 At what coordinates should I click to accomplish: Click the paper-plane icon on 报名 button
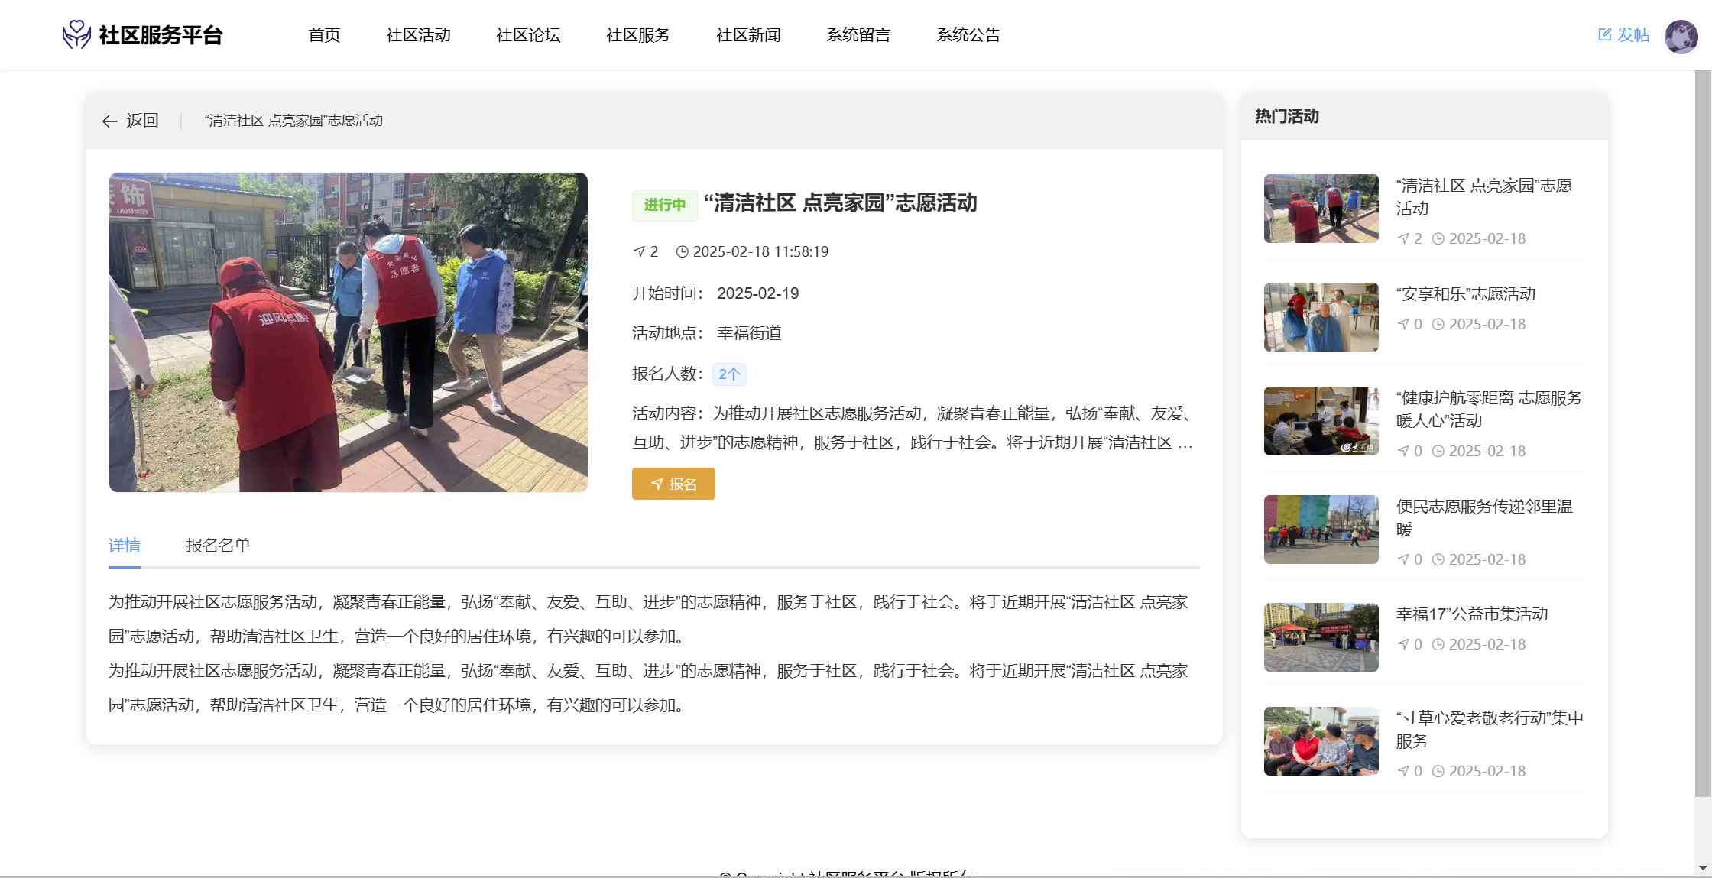[657, 484]
